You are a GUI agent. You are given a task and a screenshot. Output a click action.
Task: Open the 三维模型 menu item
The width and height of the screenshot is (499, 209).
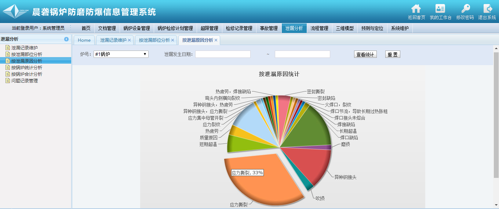pos(345,28)
